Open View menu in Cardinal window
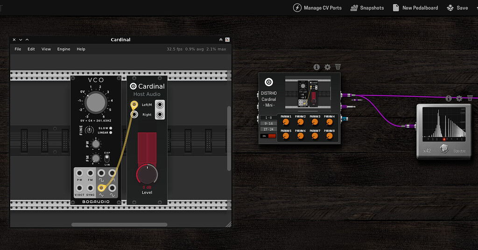Viewport: 478px width, 250px height. (46, 49)
